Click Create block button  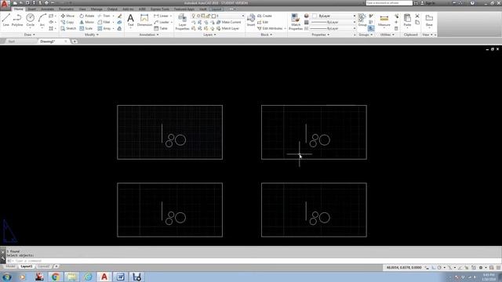click(264, 16)
